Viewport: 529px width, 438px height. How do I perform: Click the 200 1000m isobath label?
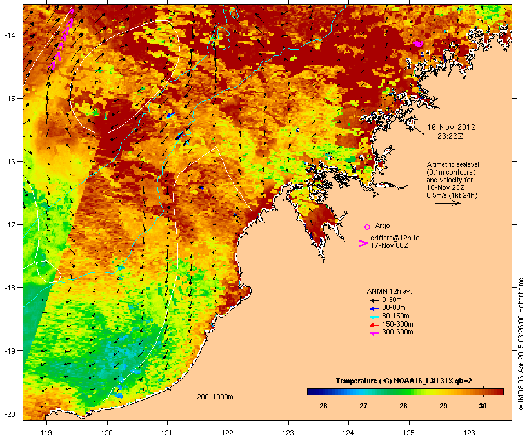(x=215, y=397)
